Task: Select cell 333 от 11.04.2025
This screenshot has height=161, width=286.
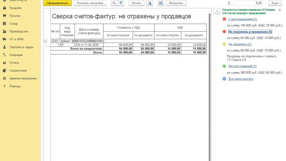Action: [x=89, y=45]
